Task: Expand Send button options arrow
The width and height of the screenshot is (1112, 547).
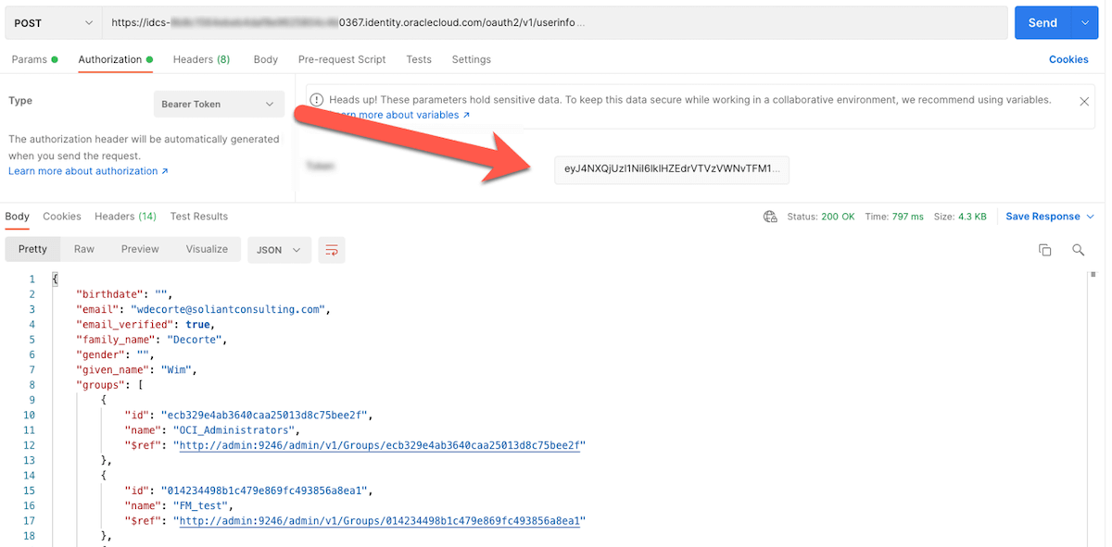Action: tap(1085, 23)
